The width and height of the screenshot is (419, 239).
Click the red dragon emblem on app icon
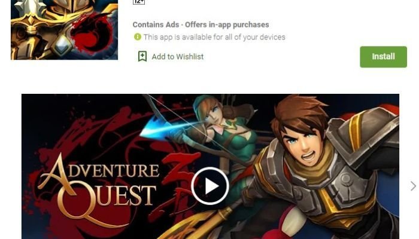[x=93, y=33]
